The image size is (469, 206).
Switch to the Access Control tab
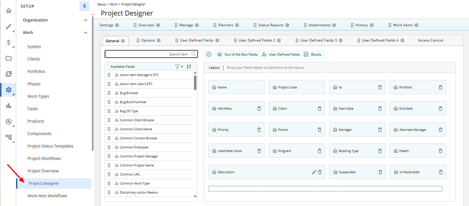pos(430,40)
